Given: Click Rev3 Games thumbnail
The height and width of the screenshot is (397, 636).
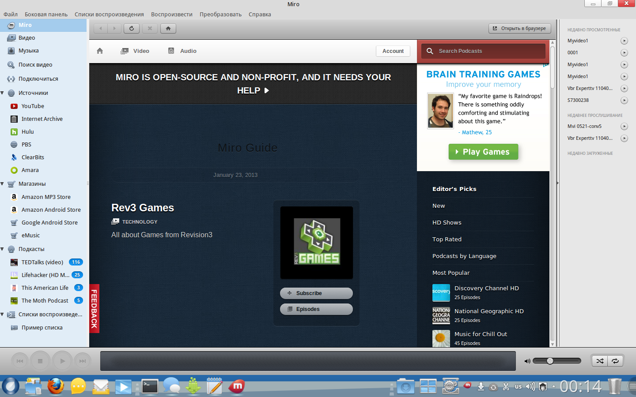Looking at the screenshot, I should 317,243.
